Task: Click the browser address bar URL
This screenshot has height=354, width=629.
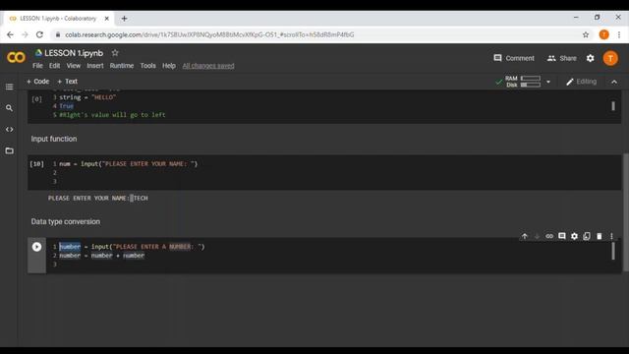Action: point(209,35)
